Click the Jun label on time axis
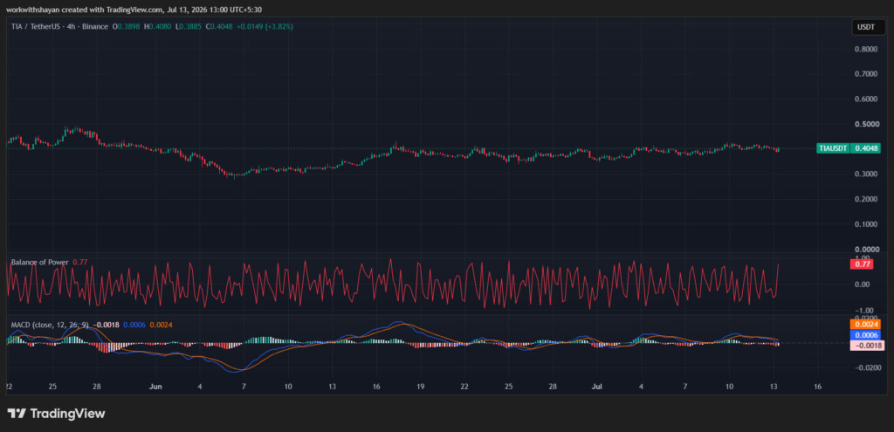The width and height of the screenshot is (894, 432). (x=155, y=387)
